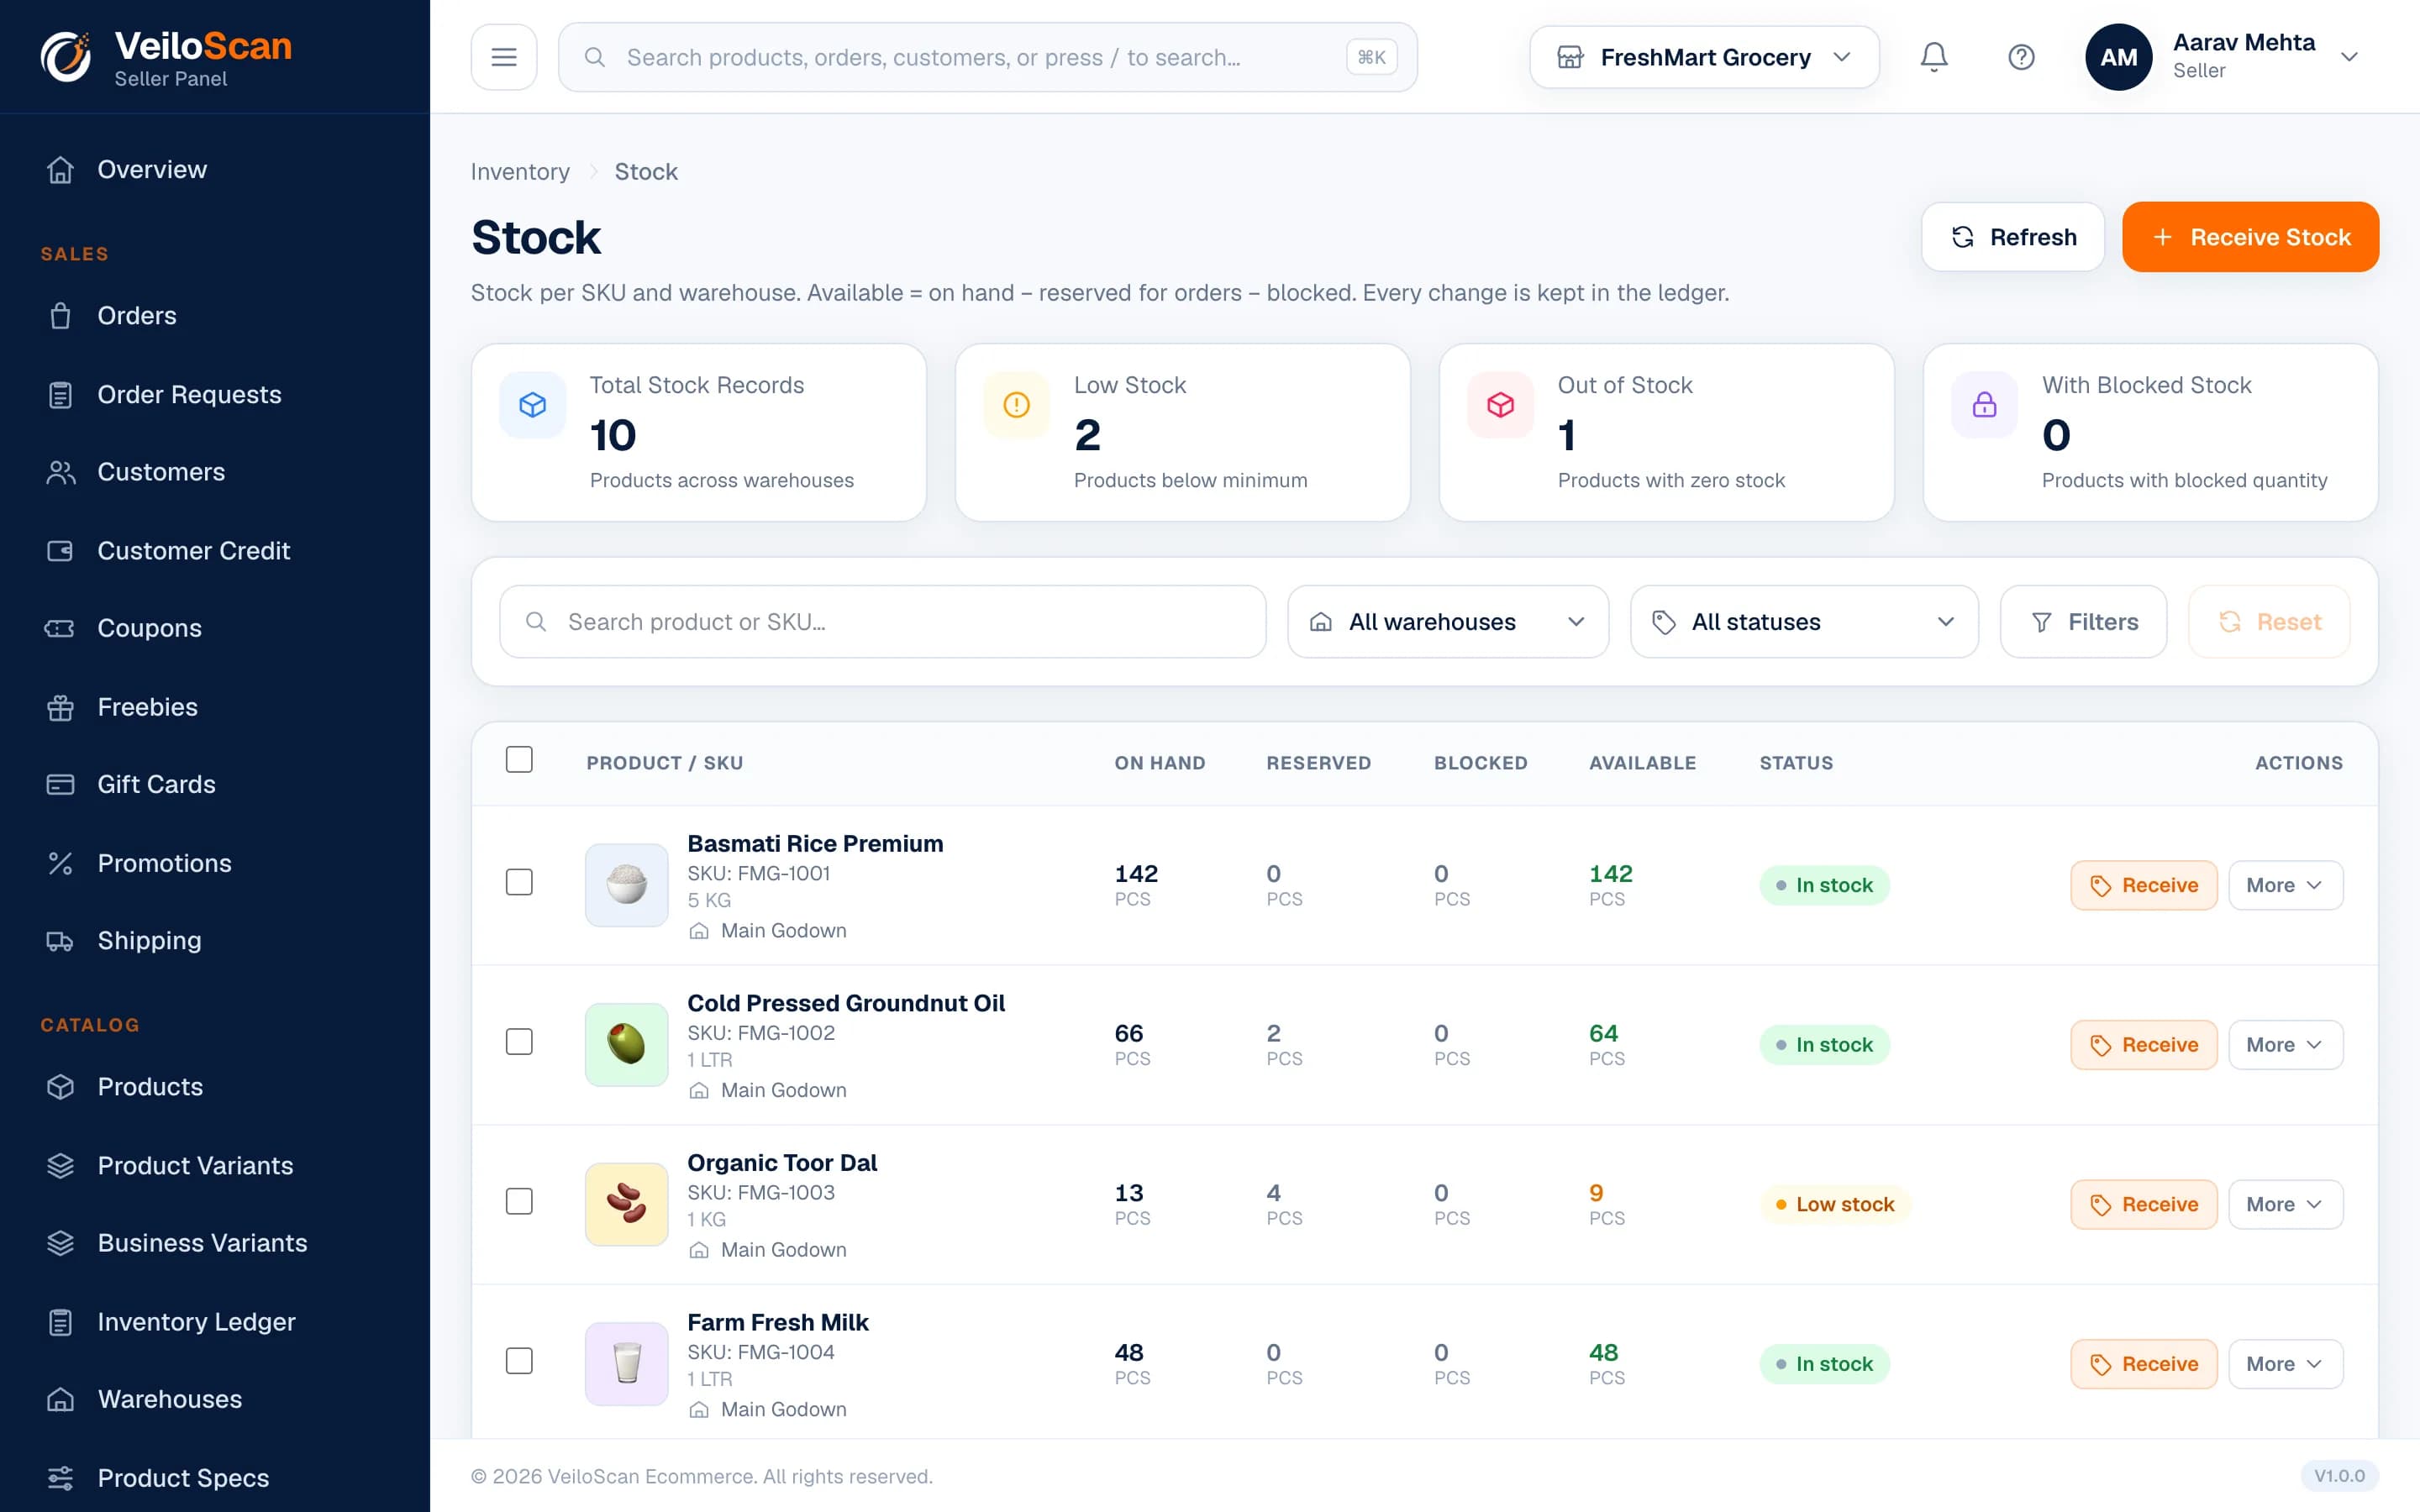Open More menu for Cold Pressed Groundnut Oil
The height and width of the screenshot is (1512, 2420).
point(2285,1045)
